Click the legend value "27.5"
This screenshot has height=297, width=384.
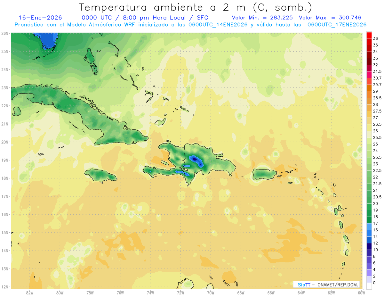coord(378,111)
